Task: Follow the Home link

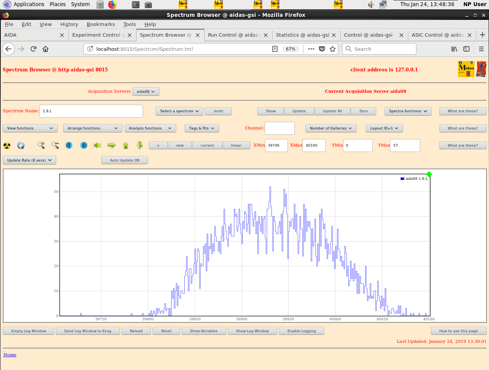Action: pos(10,355)
